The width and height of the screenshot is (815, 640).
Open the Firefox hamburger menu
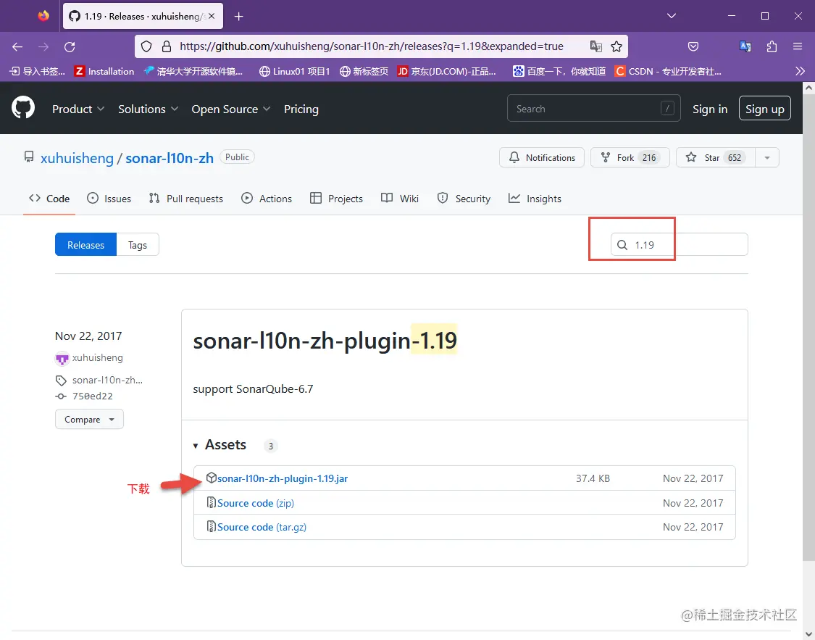pos(798,46)
